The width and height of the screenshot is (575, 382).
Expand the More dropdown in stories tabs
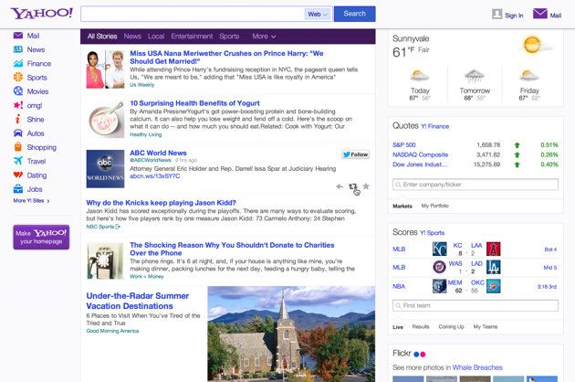(x=265, y=37)
